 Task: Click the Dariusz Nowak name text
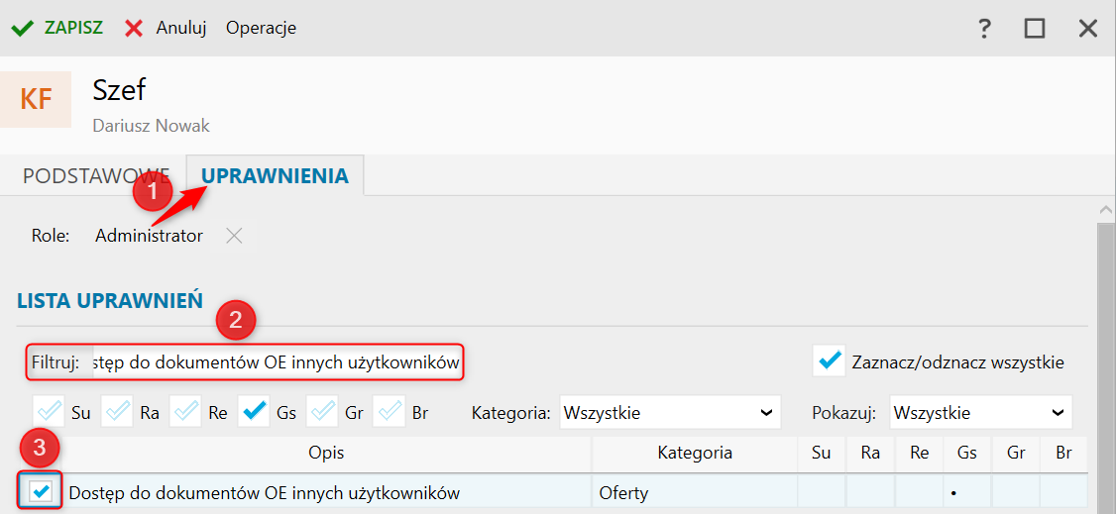tap(151, 127)
